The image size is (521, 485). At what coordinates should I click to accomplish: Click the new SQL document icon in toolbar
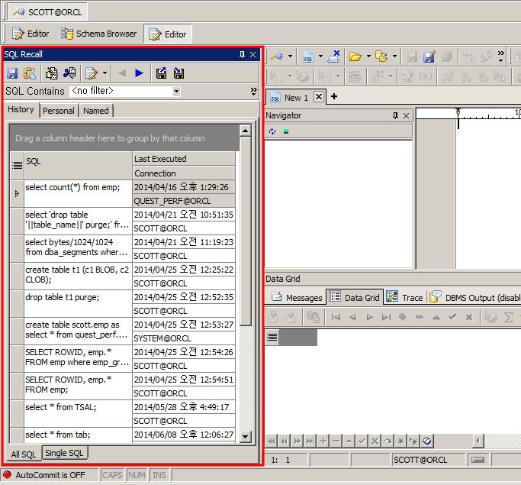(x=308, y=57)
